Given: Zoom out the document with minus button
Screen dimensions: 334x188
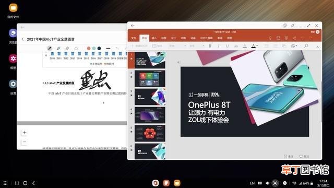Looking at the screenshot, I should coord(25,142).
